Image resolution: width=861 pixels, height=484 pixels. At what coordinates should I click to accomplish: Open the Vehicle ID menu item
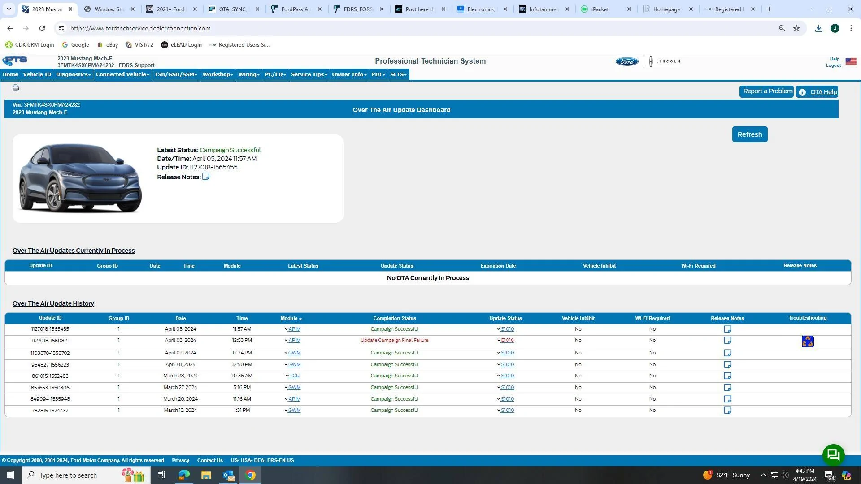point(37,74)
